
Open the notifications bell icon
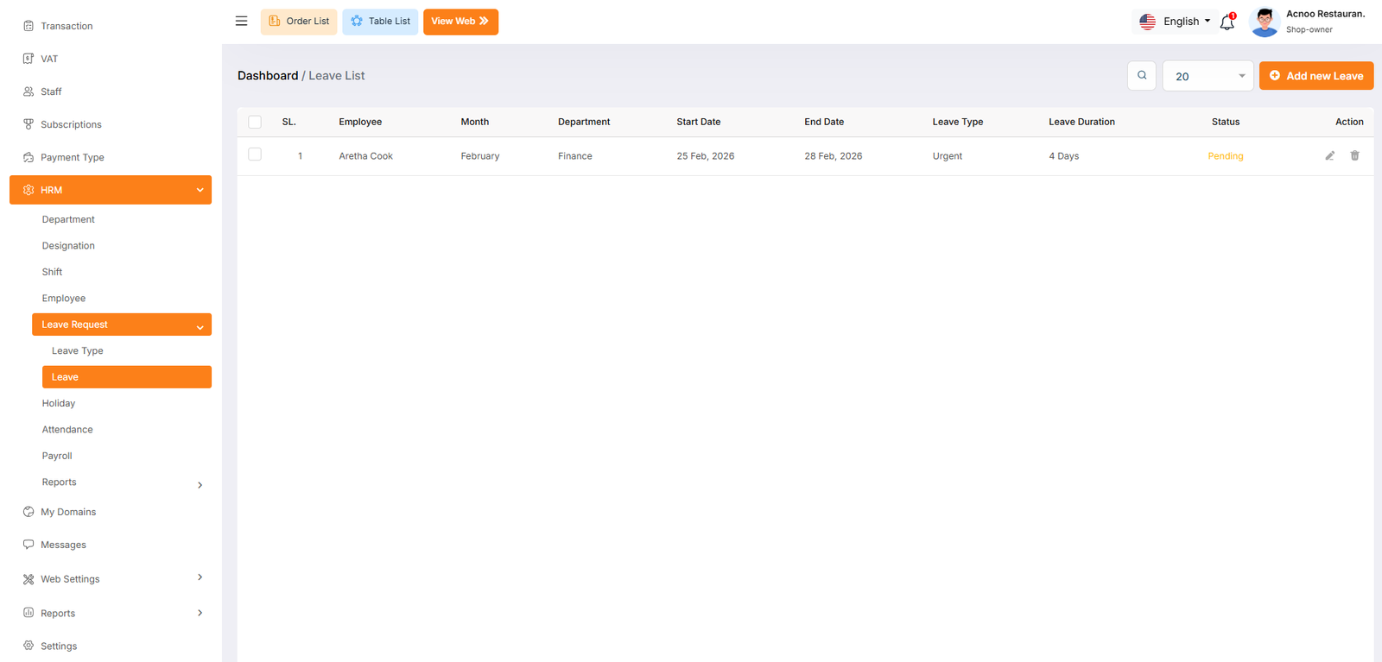[x=1227, y=22]
